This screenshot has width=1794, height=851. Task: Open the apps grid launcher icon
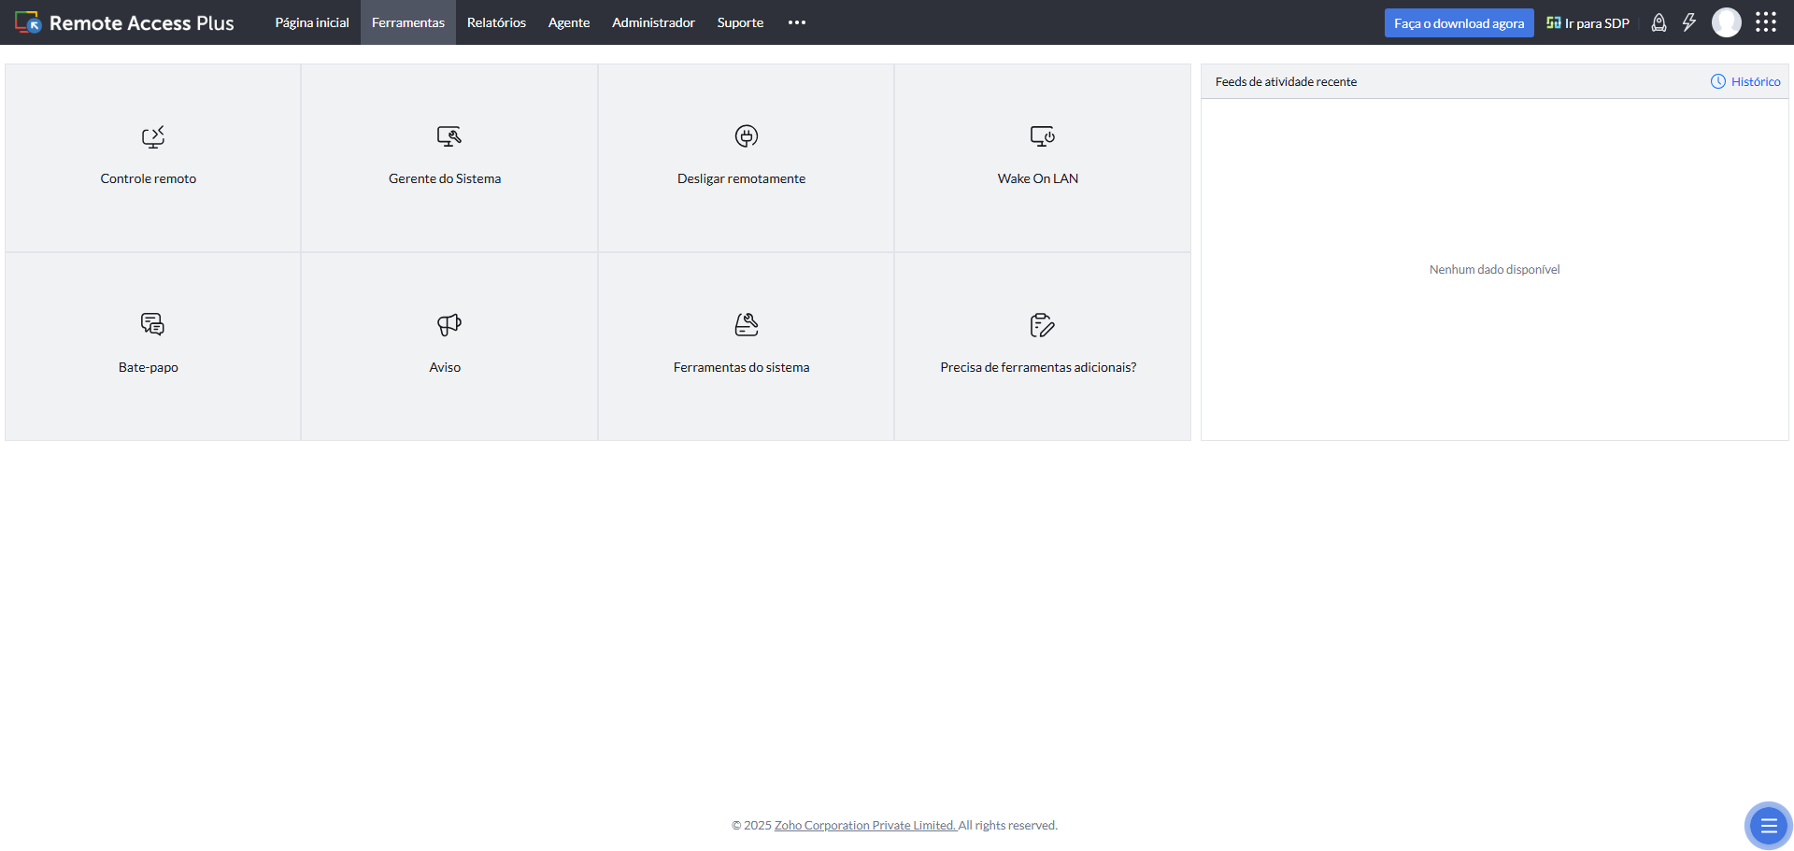click(x=1765, y=22)
